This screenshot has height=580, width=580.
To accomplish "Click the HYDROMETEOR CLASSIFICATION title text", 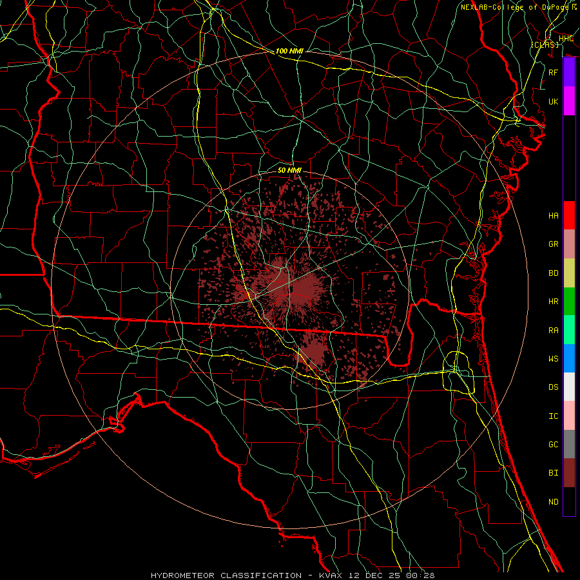I will click(226, 575).
